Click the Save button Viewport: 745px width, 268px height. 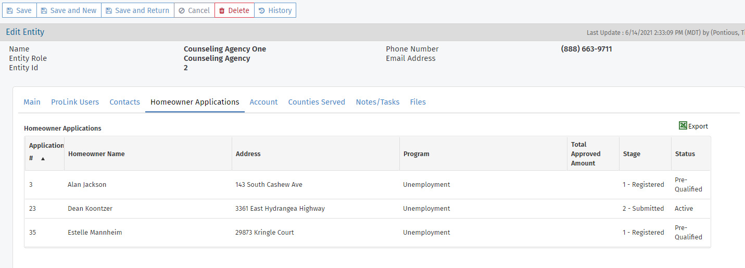pyautogui.click(x=19, y=10)
